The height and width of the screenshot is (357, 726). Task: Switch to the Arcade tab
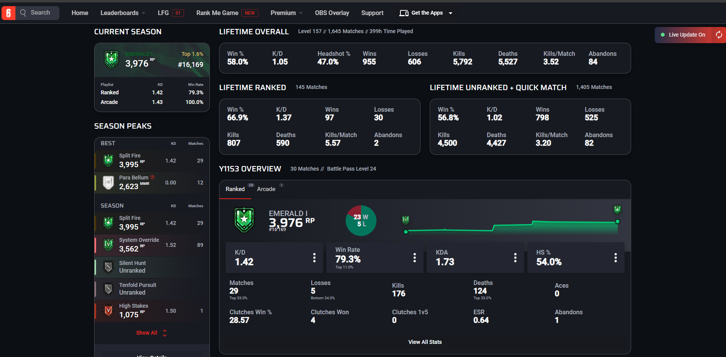(x=266, y=189)
